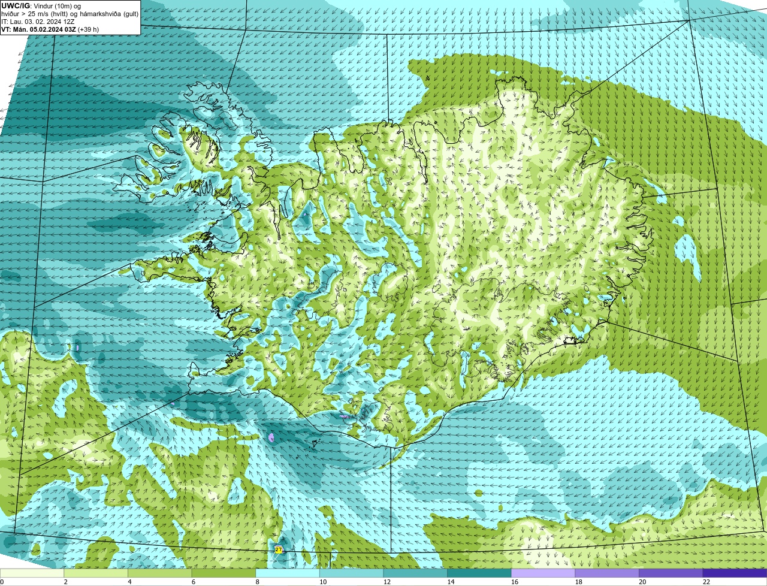Click the 14–16 m/s dark teal swatch
The image size is (767, 586).
point(479,573)
